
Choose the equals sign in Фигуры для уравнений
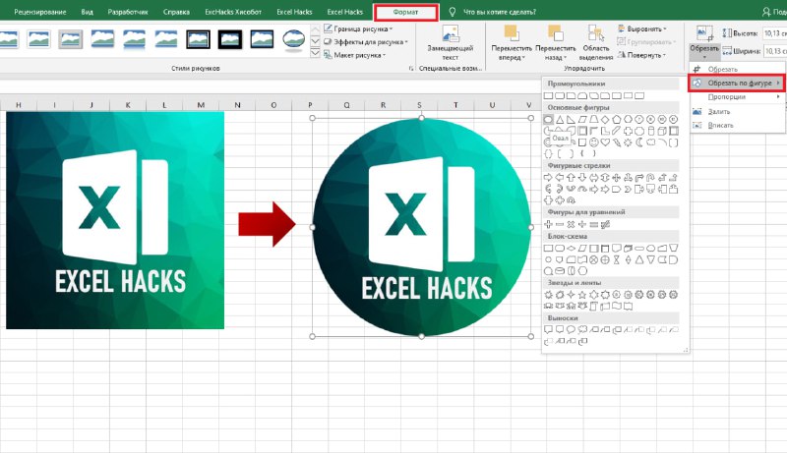coord(594,224)
